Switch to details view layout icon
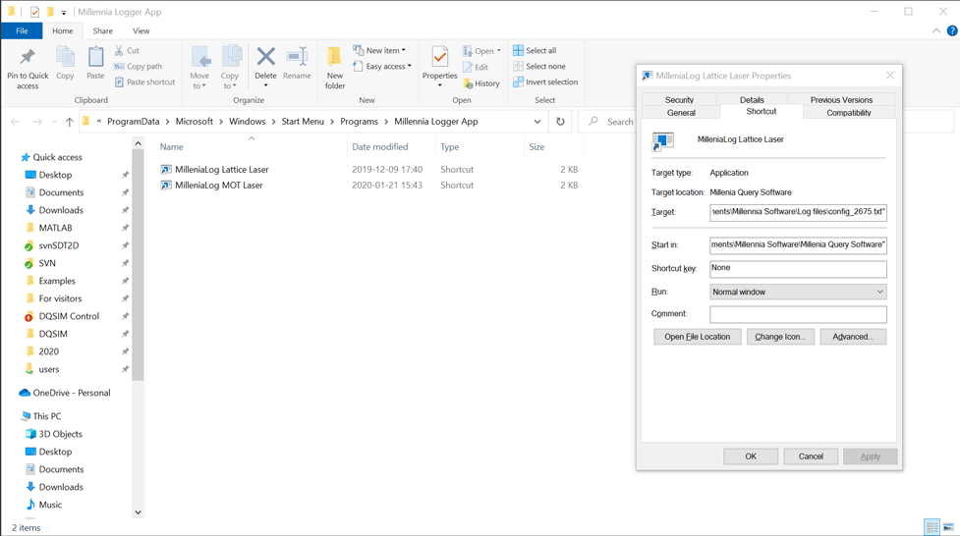Image resolution: width=960 pixels, height=536 pixels. coord(932,527)
